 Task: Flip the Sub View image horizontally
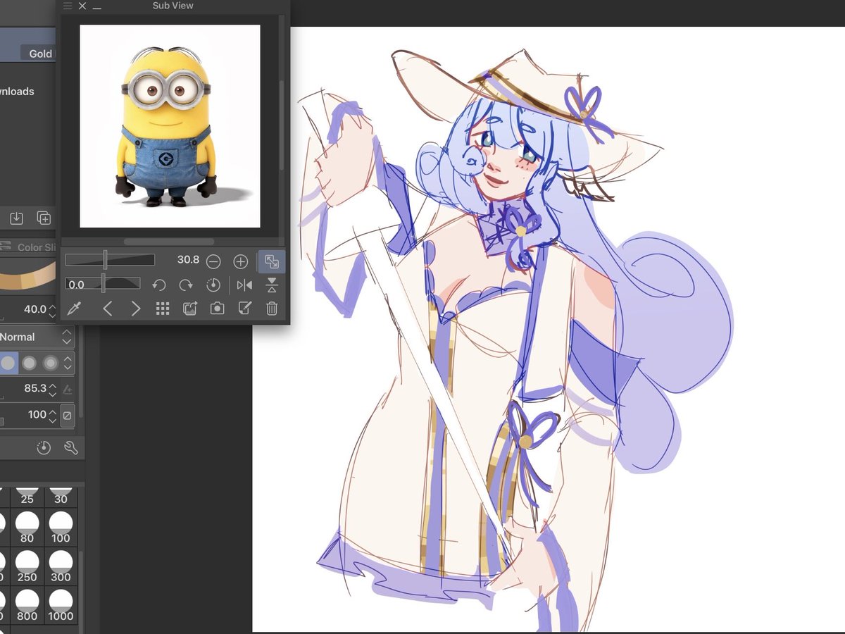[244, 285]
